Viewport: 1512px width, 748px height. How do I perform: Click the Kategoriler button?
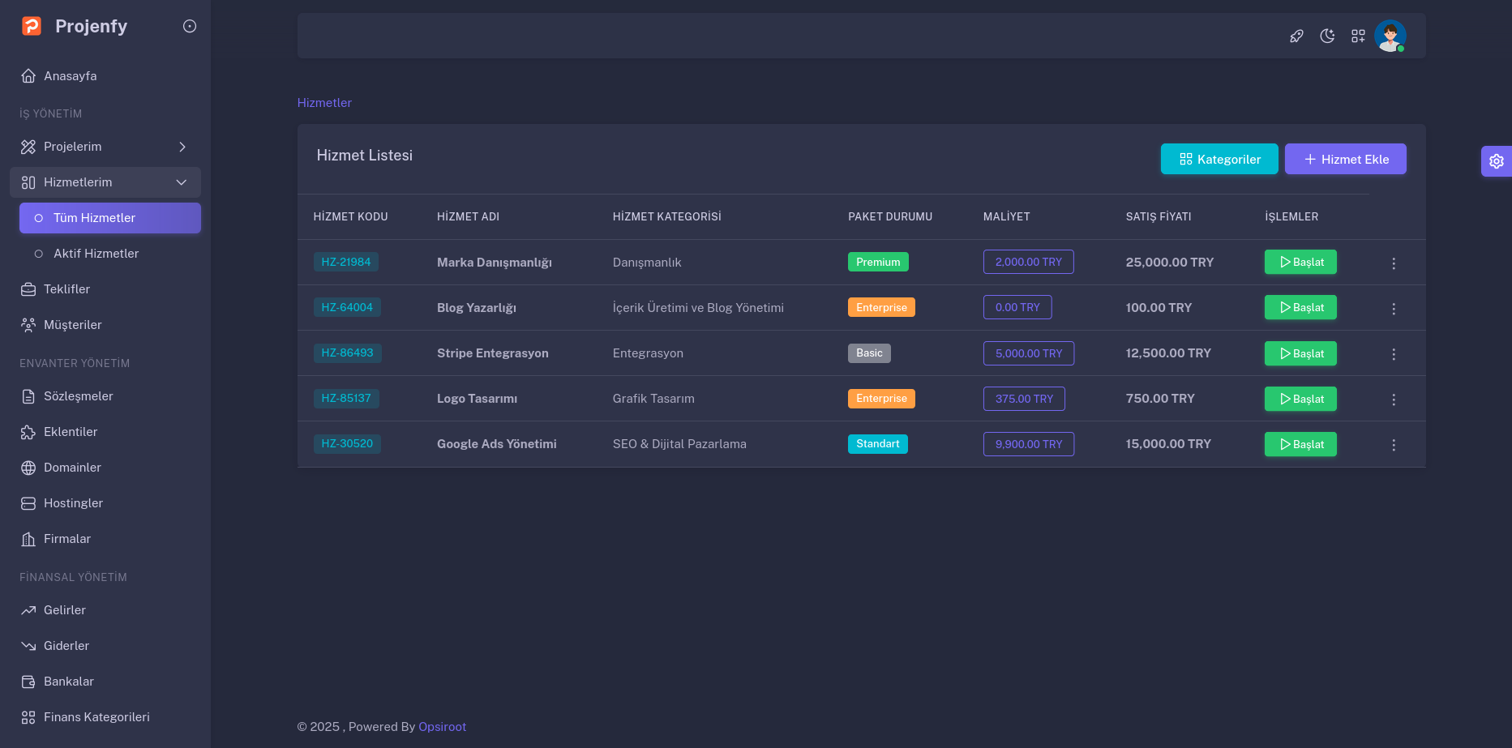(x=1219, y=159)
